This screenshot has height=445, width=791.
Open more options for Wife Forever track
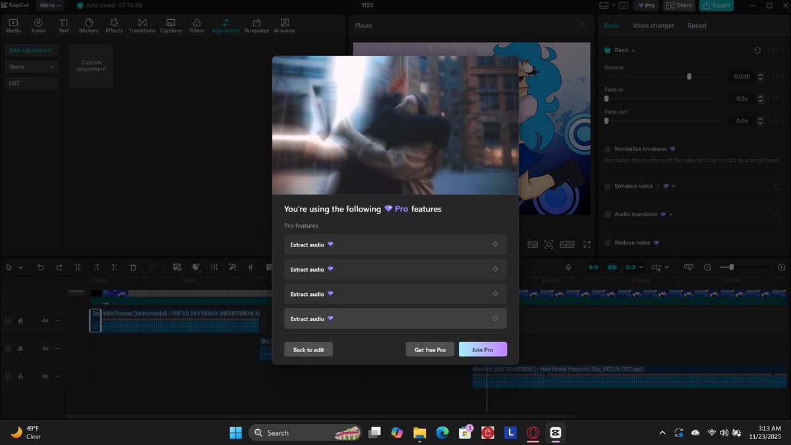(57, 321)
